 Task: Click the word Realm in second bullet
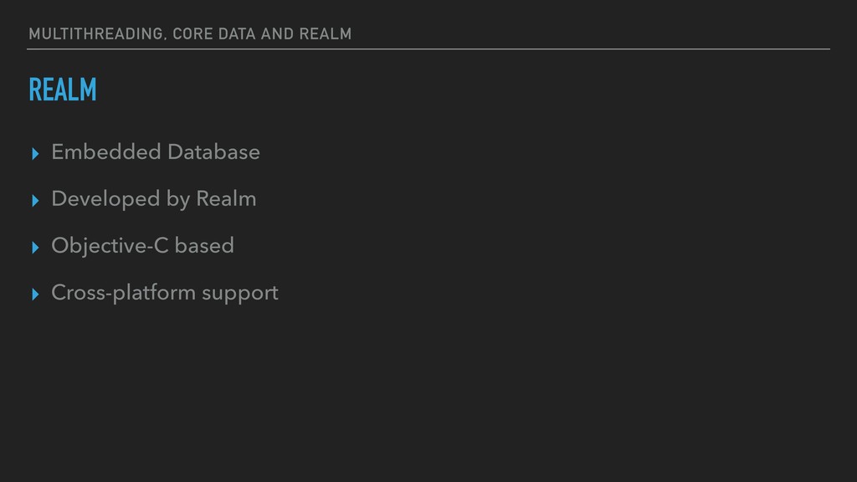click(x=226, y=199)
